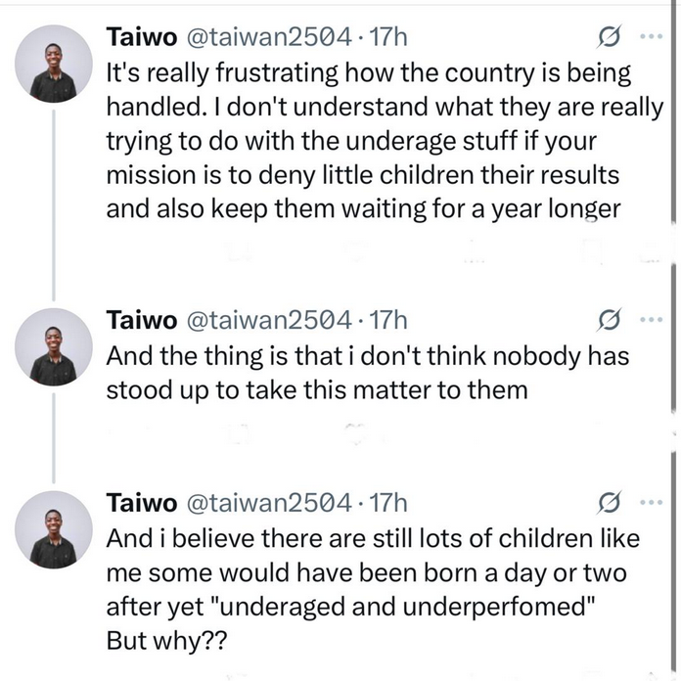Open the three-dot menu on the 'stood up' tweet
Screen dimensions: 681x681
click(649, 320)
